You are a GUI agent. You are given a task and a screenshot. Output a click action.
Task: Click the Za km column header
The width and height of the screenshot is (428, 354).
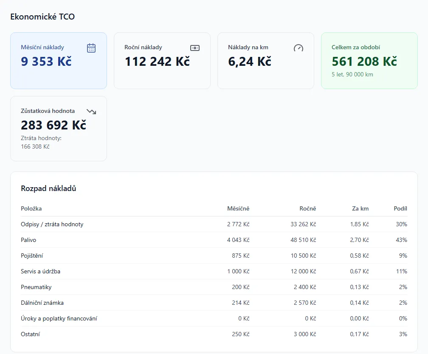point(360,208)
